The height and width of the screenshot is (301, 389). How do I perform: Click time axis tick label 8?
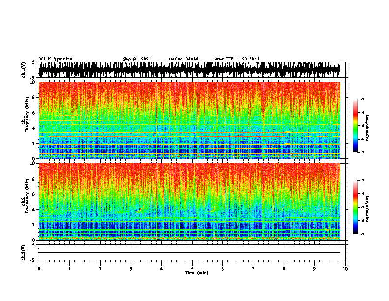click(284, 269)
